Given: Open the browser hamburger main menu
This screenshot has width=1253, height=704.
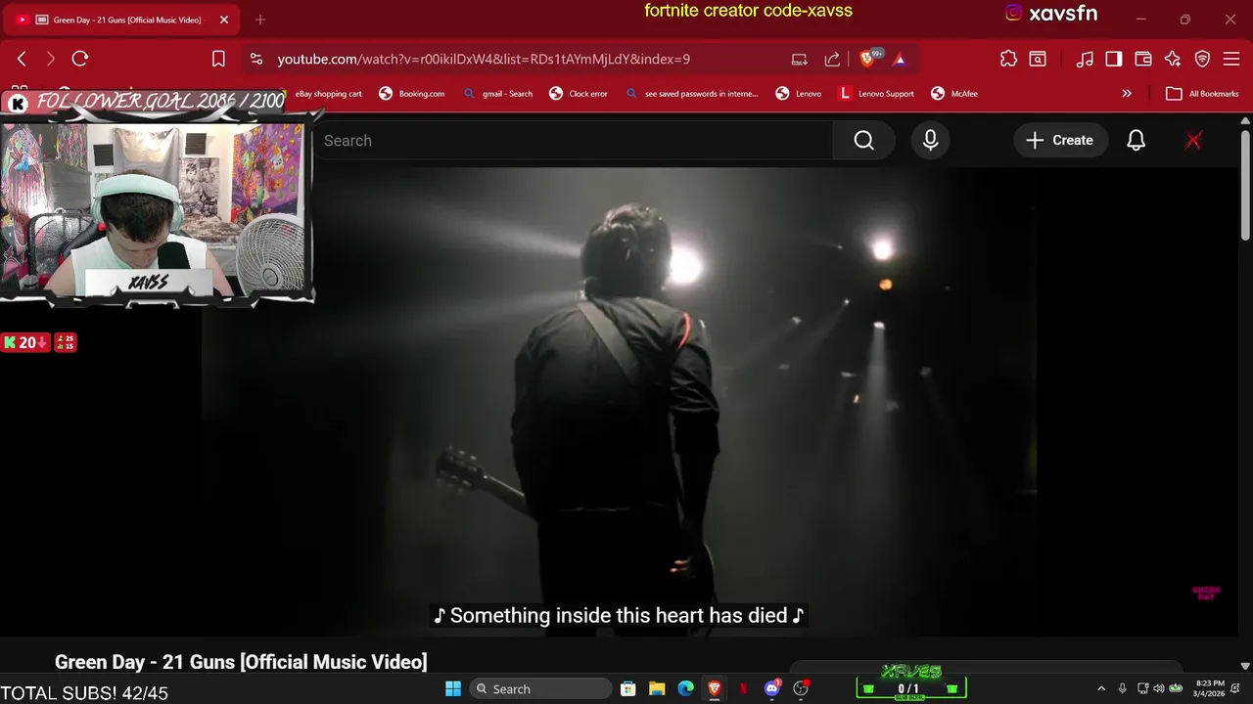Looking at the screenshot, I should point(1231,59).
